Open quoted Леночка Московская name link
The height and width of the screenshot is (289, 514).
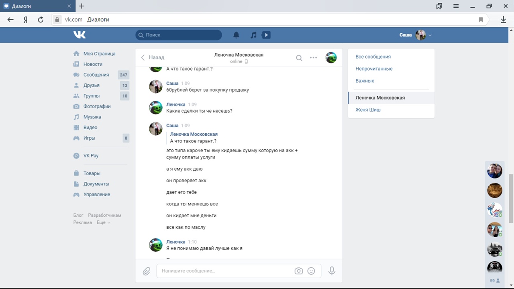(194, 134)
